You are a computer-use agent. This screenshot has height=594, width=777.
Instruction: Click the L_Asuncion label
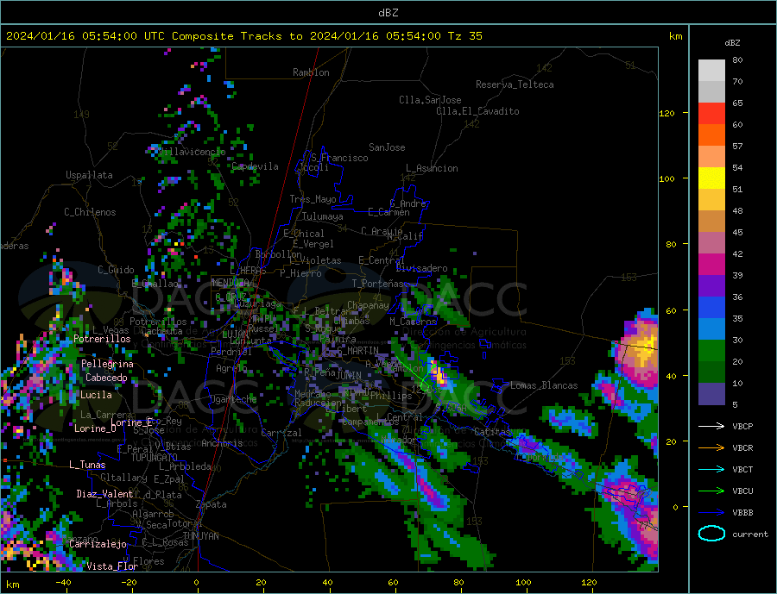433,168
